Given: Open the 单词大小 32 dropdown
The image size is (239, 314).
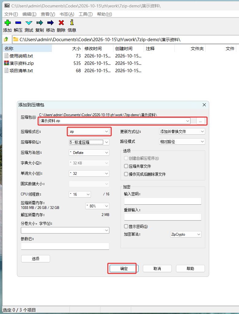Looking at the screenshot, I should click(89, 173).
